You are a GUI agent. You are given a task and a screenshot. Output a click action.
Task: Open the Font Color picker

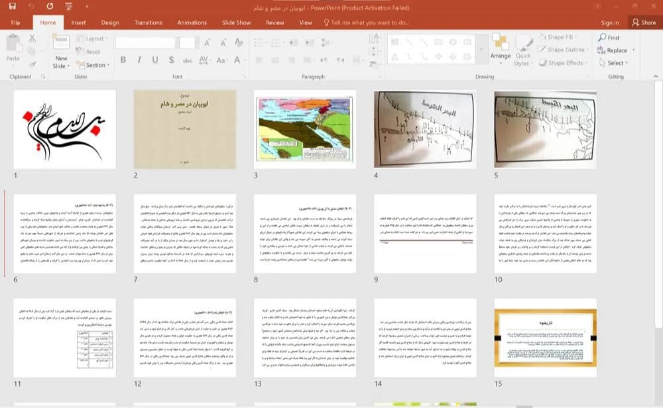(x=237, y=60)
